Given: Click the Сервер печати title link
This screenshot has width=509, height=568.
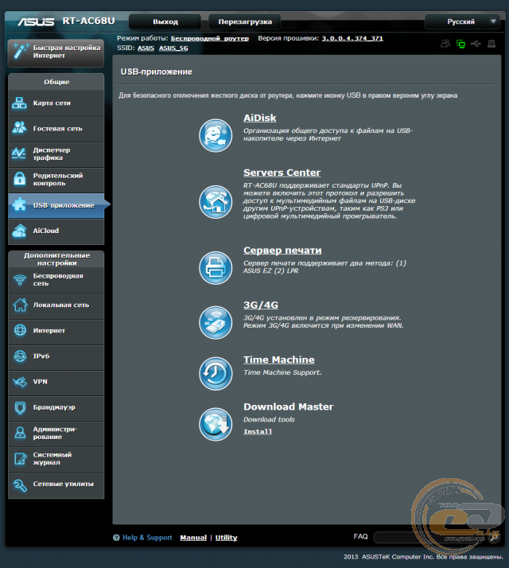Looking at the screenshot, I should [282, 251].
